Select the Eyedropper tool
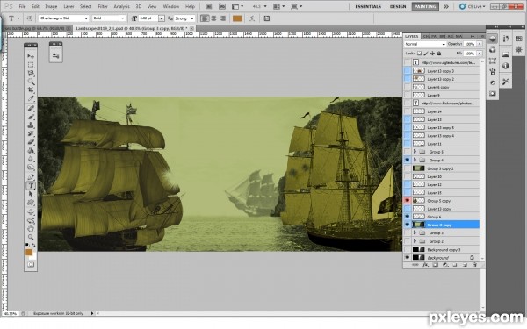Image resolution: width=527 pixels, height=329 pixels. pos(31,98)
